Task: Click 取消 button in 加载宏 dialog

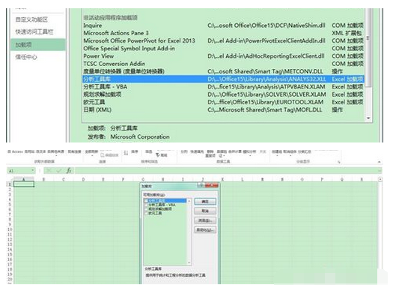Action: tap(205, 211)
